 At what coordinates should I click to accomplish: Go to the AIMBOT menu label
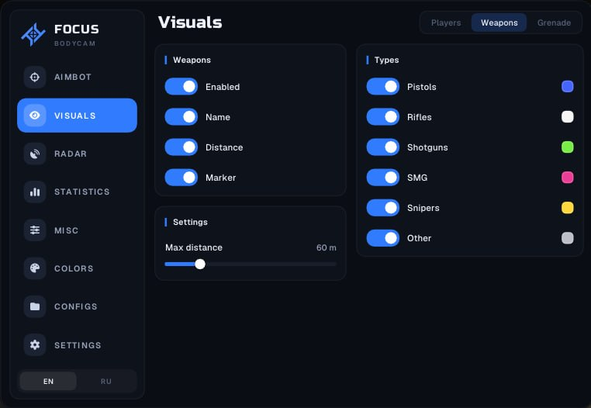tap(73, 77)
